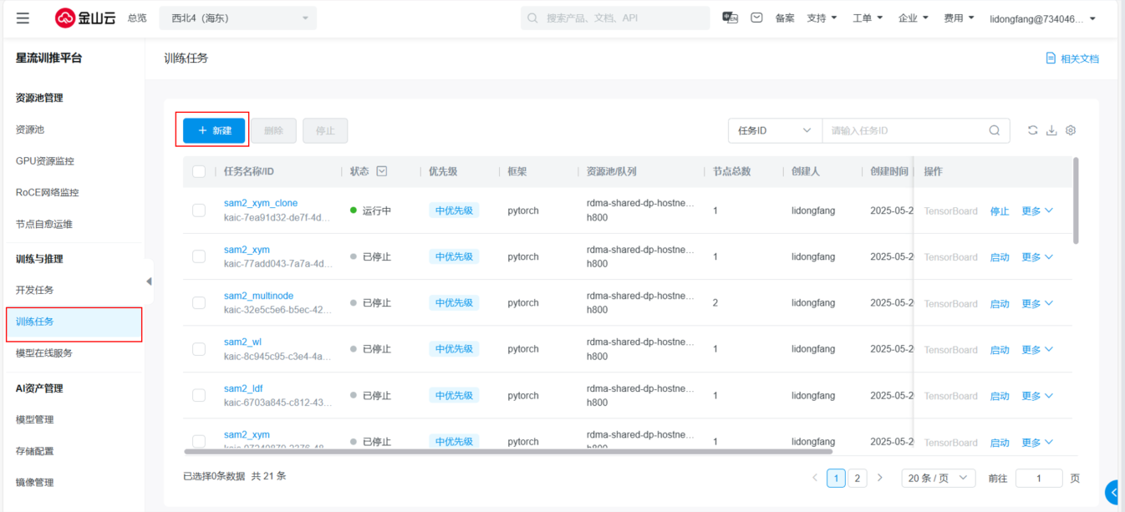Click the download list icon
This screenshot has width=1125, height=512.
(1051, 130)
